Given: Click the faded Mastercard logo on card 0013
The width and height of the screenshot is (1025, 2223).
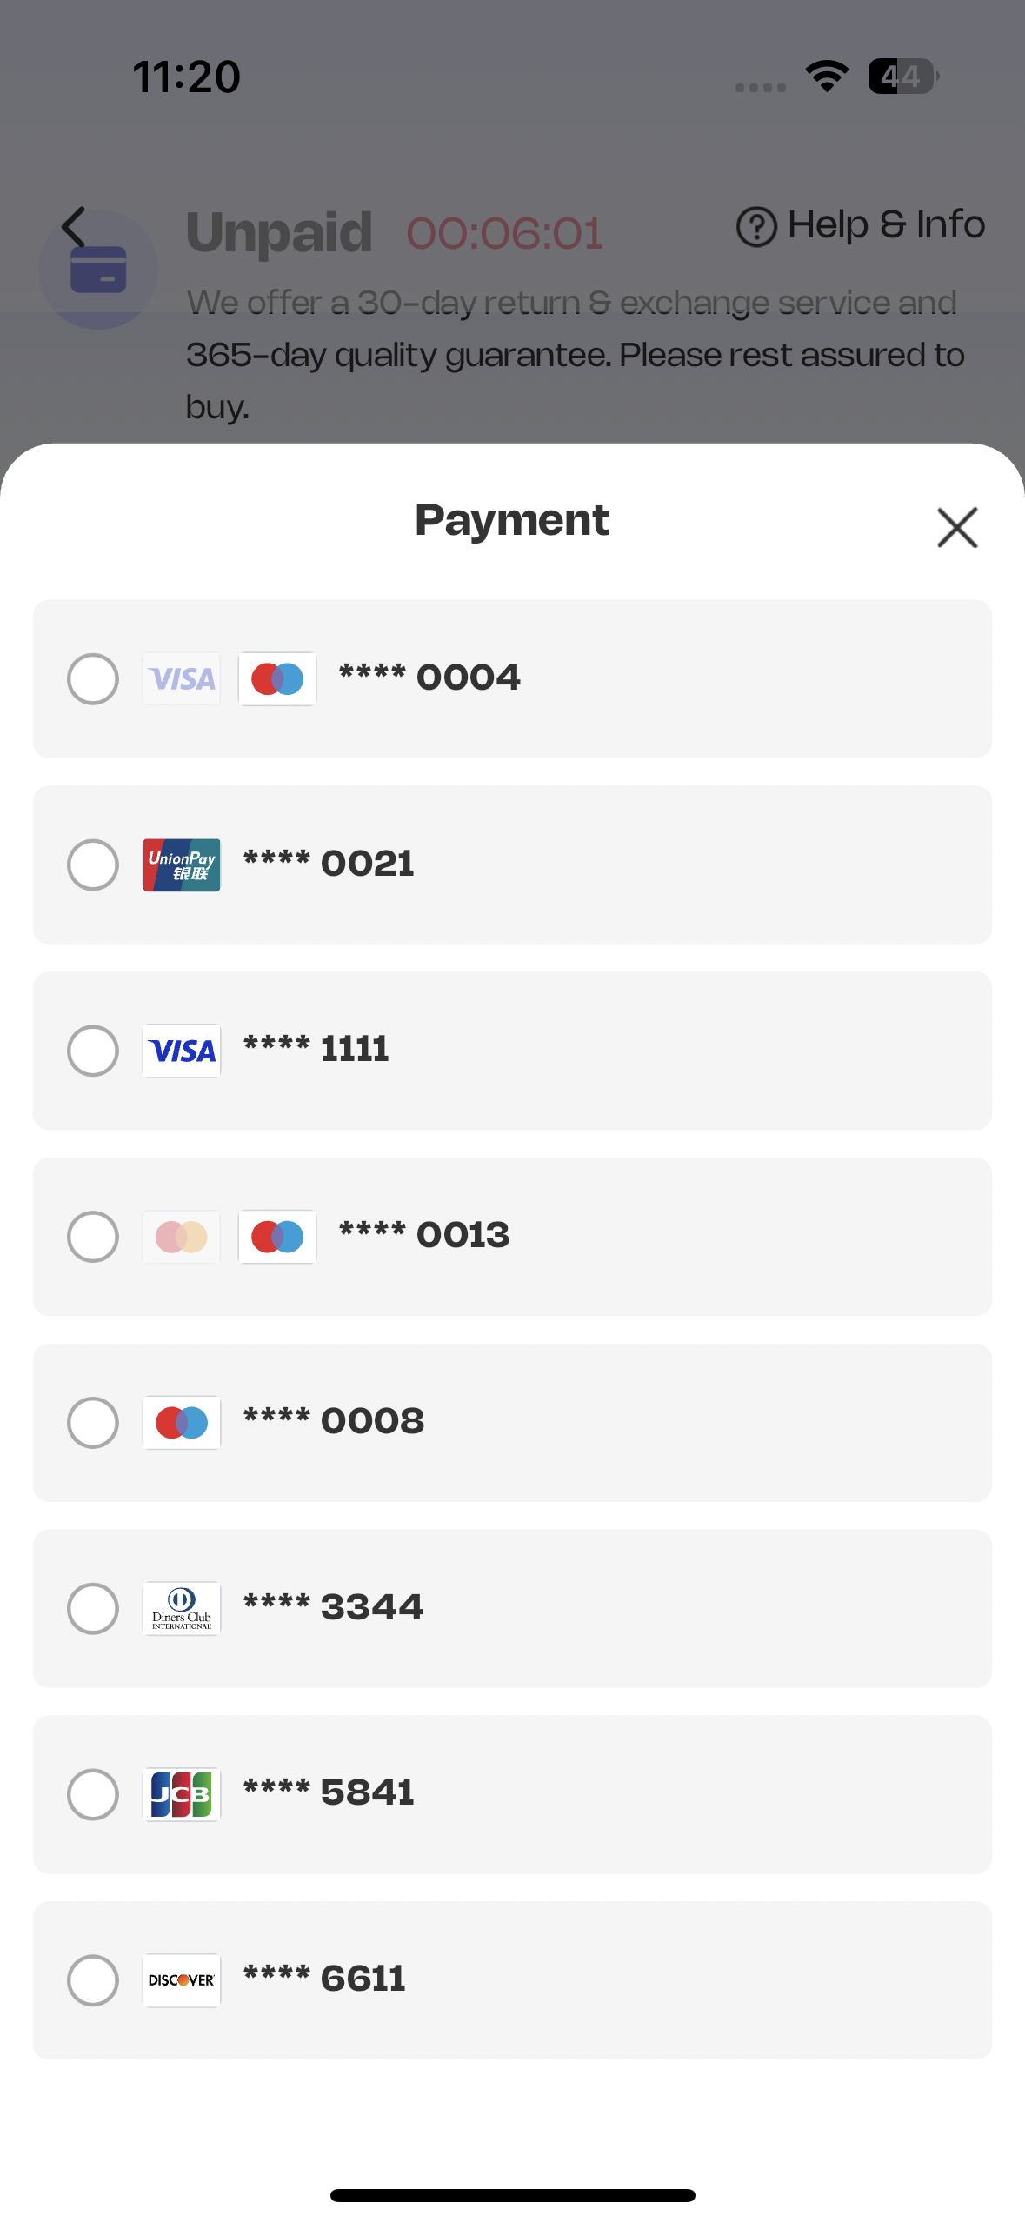Looking at the screenshot, I should point(182,1237).
